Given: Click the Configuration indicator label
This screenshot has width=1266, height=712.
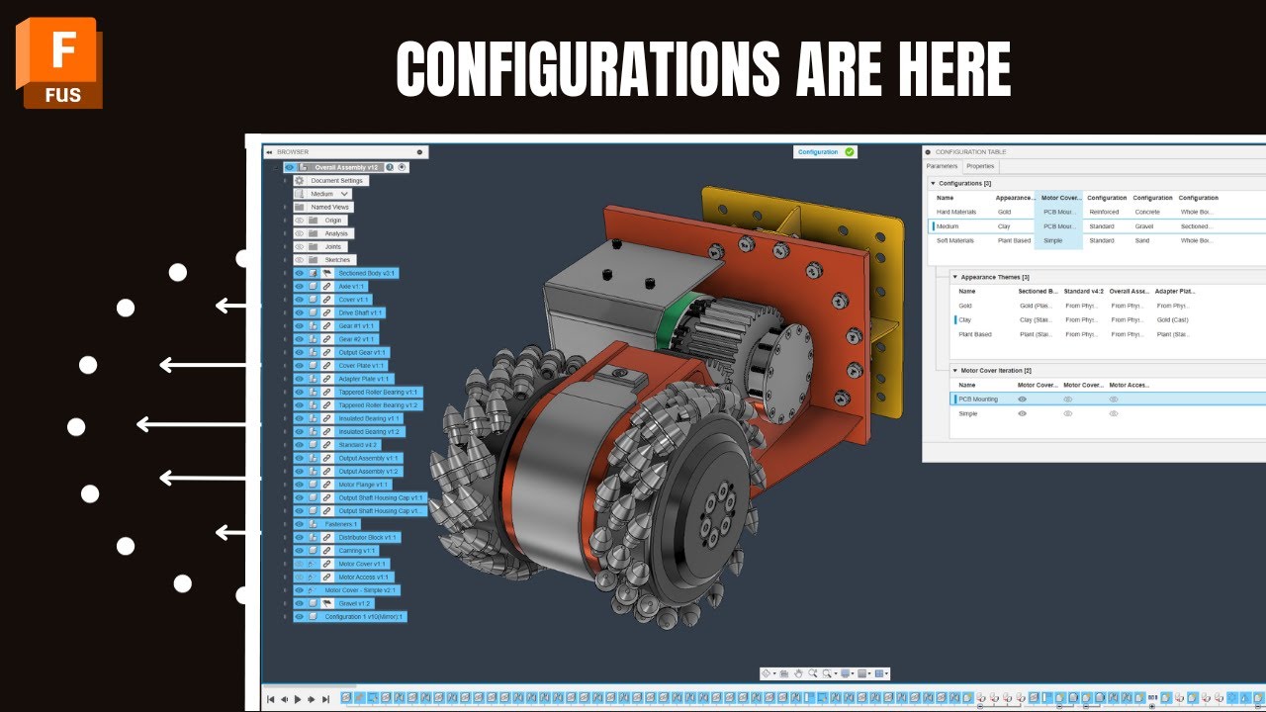Looking at the screenshot, I should (x=818, y=152).
